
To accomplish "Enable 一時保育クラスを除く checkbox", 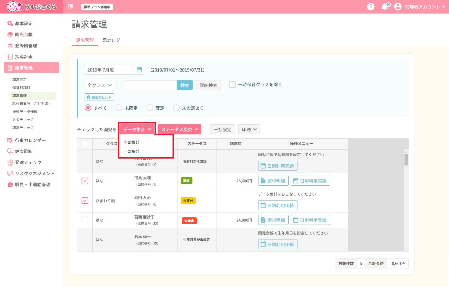I will coord(233,85).
